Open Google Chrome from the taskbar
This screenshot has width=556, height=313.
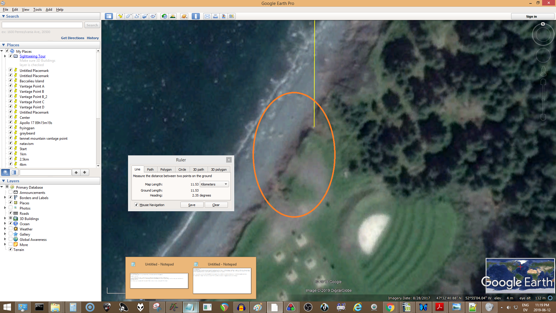390,307
